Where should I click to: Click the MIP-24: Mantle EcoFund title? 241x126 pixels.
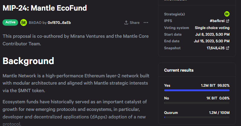tap(45, 8)
